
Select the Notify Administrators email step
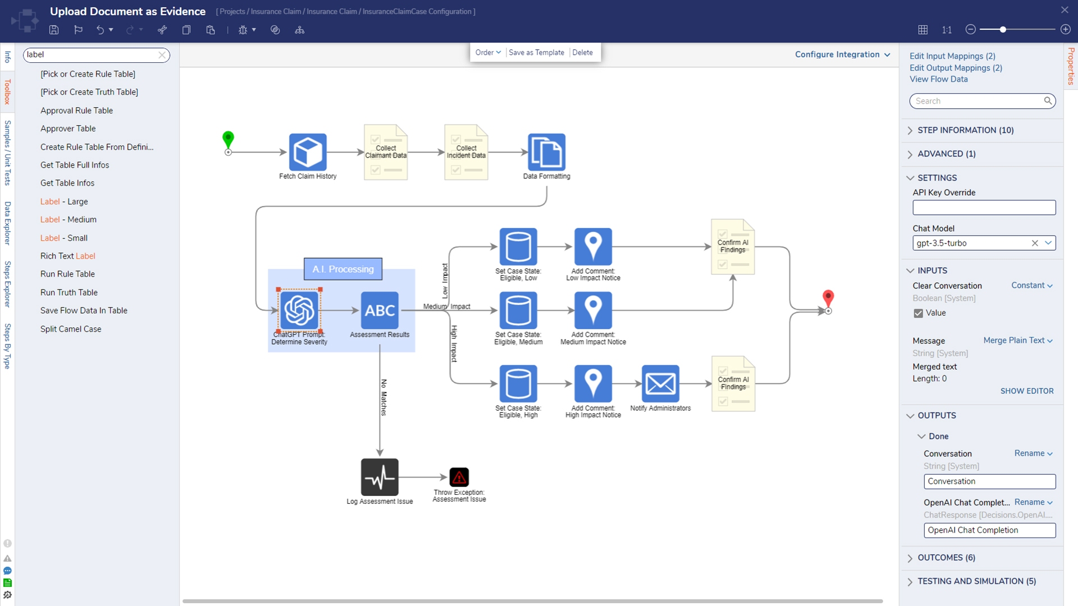pyautogui.click(x=660, y=384)
